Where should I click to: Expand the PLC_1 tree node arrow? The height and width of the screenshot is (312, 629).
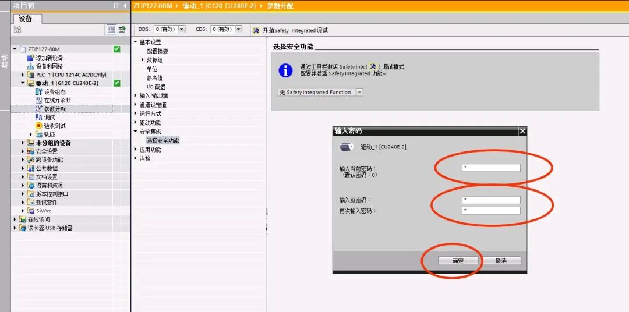click(23, 75)
